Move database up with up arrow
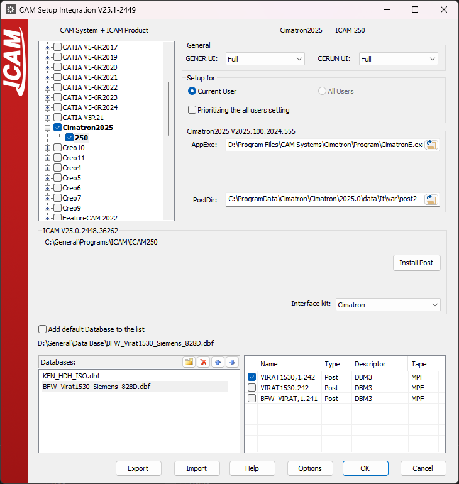The width and height of the screenshot is (459, 484). coord(218,362)
